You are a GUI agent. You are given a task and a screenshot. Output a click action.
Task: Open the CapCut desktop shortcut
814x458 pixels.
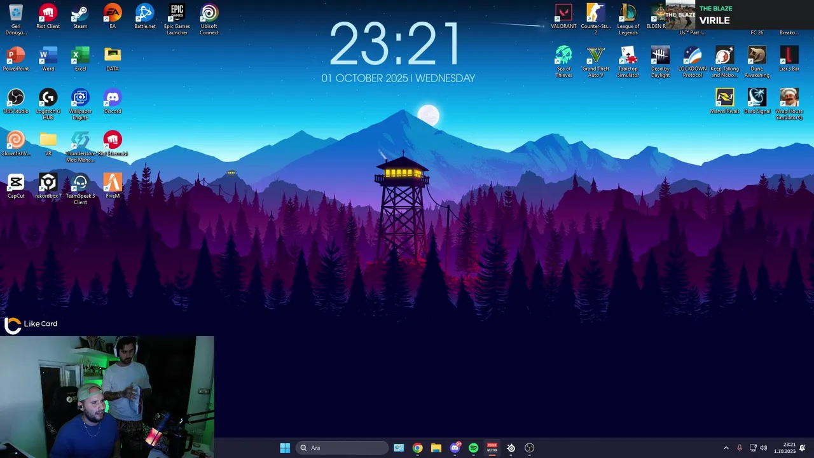pos(16,186)
